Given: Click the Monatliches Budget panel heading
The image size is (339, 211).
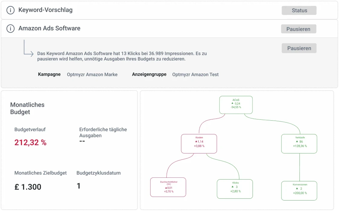Looking at the screenshot, I should tap(27, 108).
